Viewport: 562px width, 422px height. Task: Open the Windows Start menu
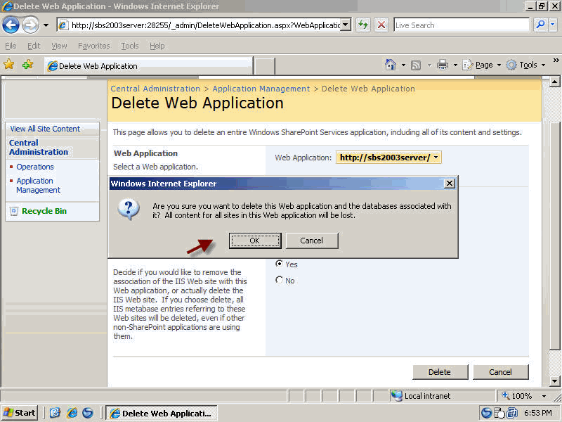click(20, 413)
